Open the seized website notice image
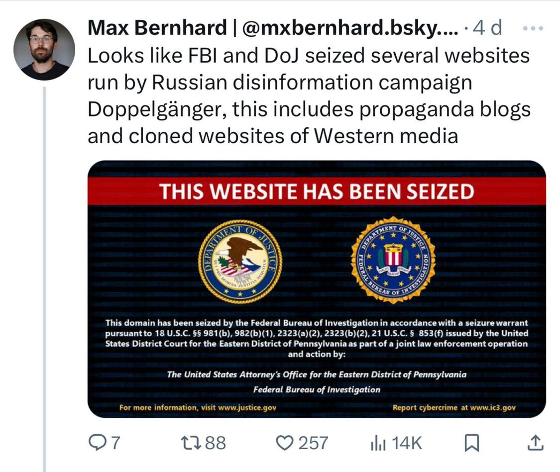This screenshot has height=472, width=560. pos(317,288)
